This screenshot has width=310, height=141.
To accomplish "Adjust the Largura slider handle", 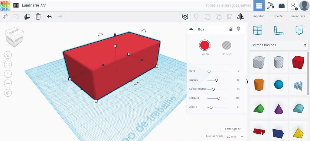I will point(219,98).
